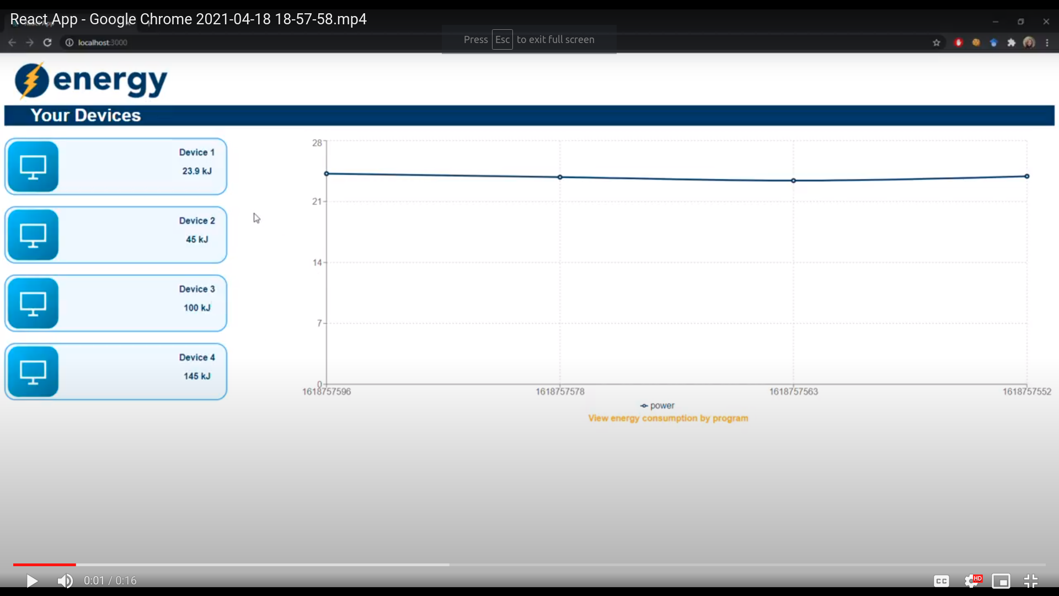The image size is (1059, 596).
Task: Click the Device 3 monitor icon
Action: point(33,304)
